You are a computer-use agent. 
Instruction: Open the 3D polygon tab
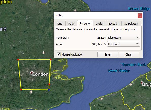coord(131,23)
